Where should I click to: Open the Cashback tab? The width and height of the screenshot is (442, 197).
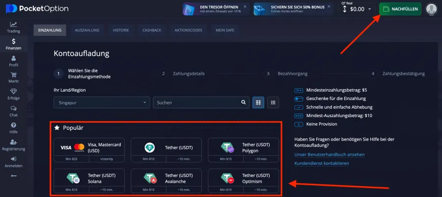152,30
